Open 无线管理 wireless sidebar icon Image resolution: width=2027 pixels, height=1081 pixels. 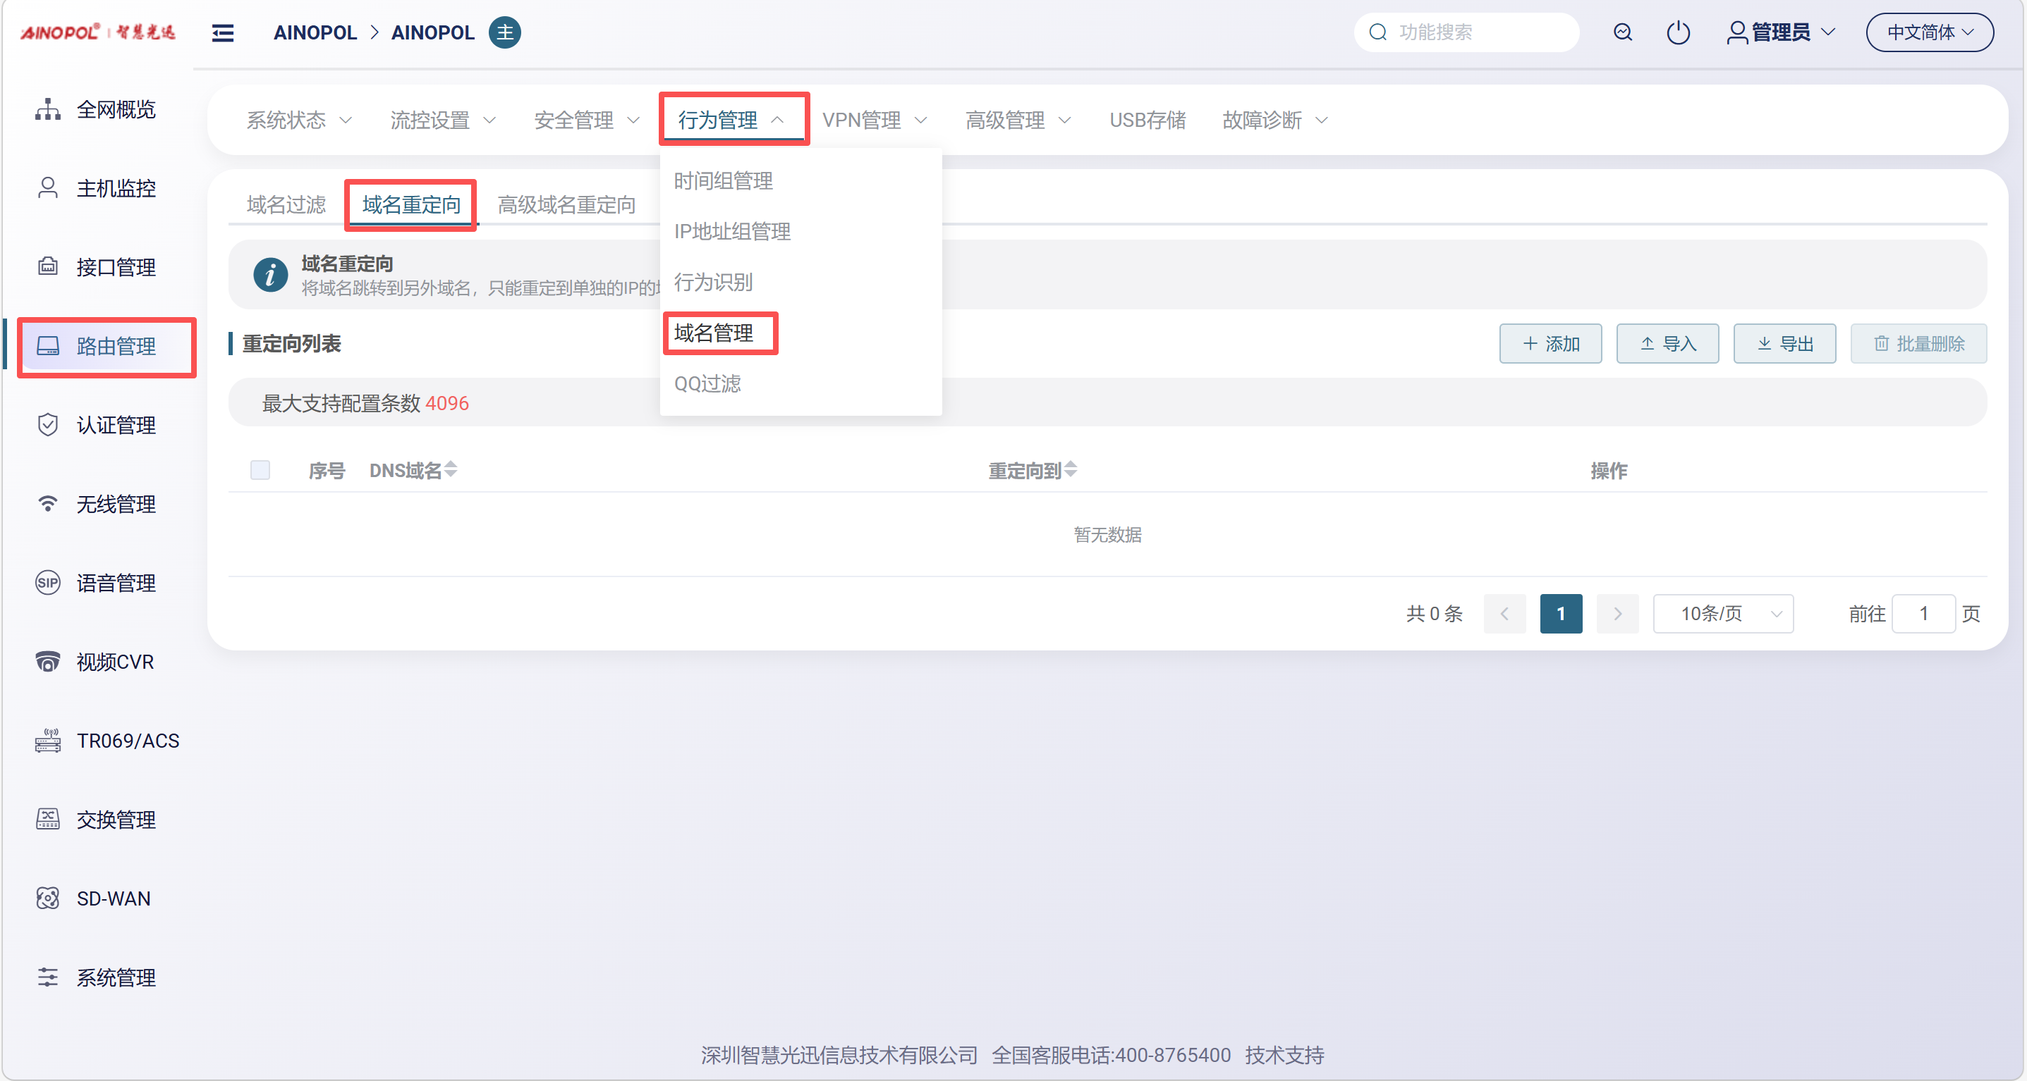click(47, 504)
